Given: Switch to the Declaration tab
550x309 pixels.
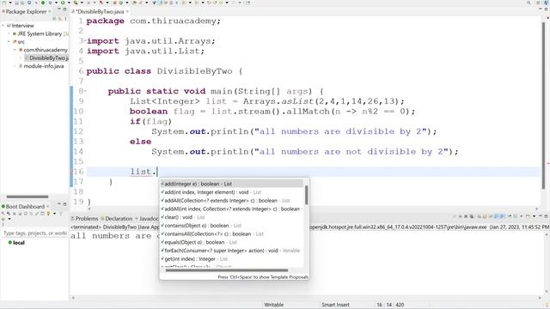Looking at the screenshot, I should point(117,218).
